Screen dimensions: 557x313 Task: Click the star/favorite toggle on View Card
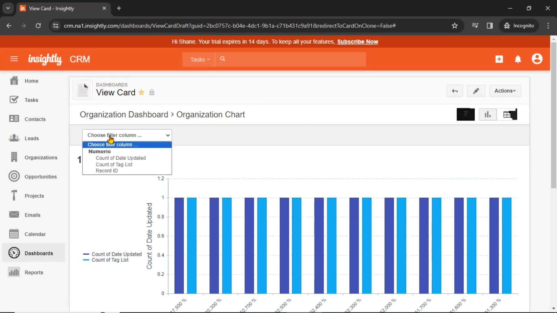click(x=142, y=92)
